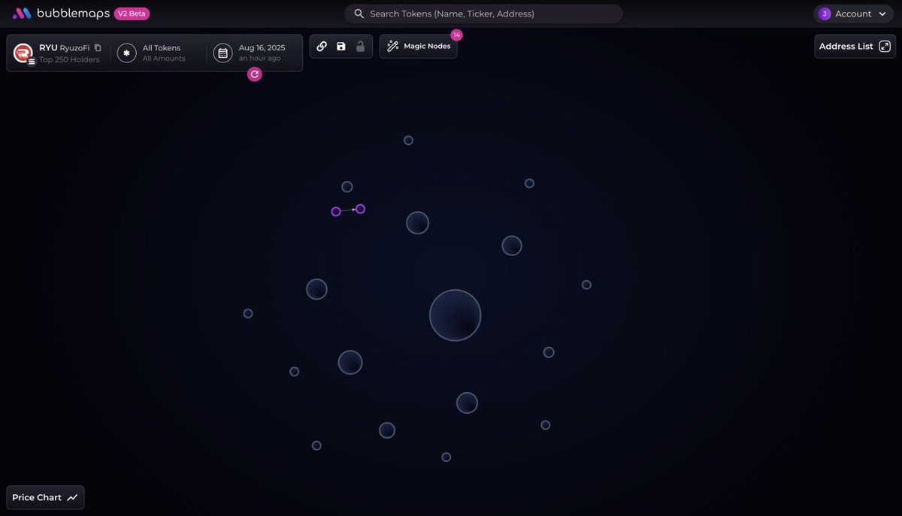
Task: Open Magic Nodes
Action: point(418,47)
